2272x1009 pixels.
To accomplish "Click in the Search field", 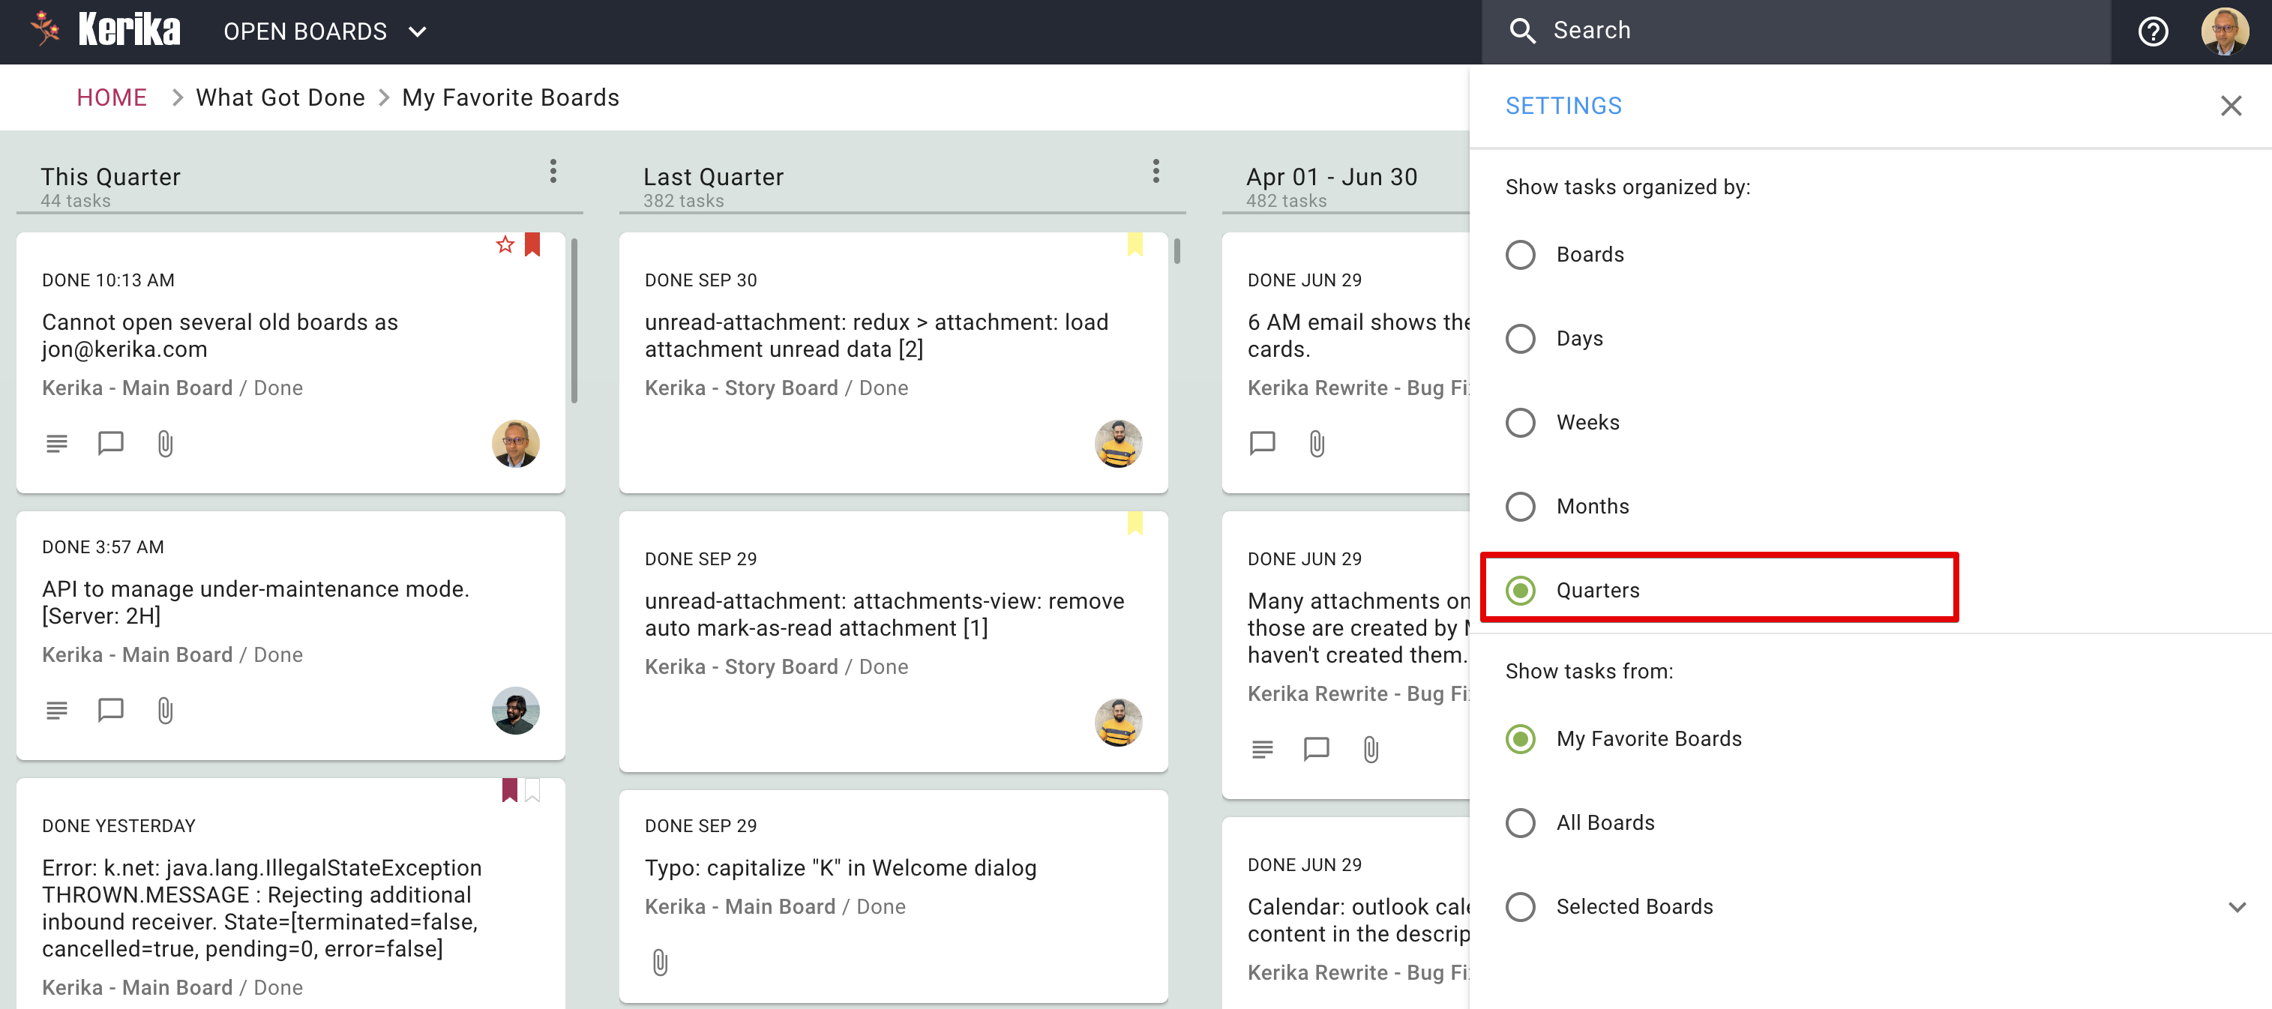I will (x=1796, y=31).
